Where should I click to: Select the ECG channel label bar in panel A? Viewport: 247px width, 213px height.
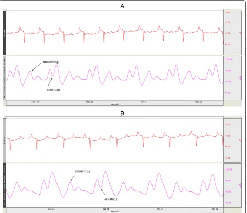pos(4,33)
